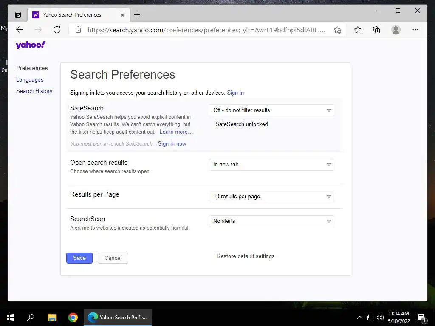This screenshot has width=435, height=326.
Task: Expand the SearchScan No alerts dropdown
Action: coord(271,221)
